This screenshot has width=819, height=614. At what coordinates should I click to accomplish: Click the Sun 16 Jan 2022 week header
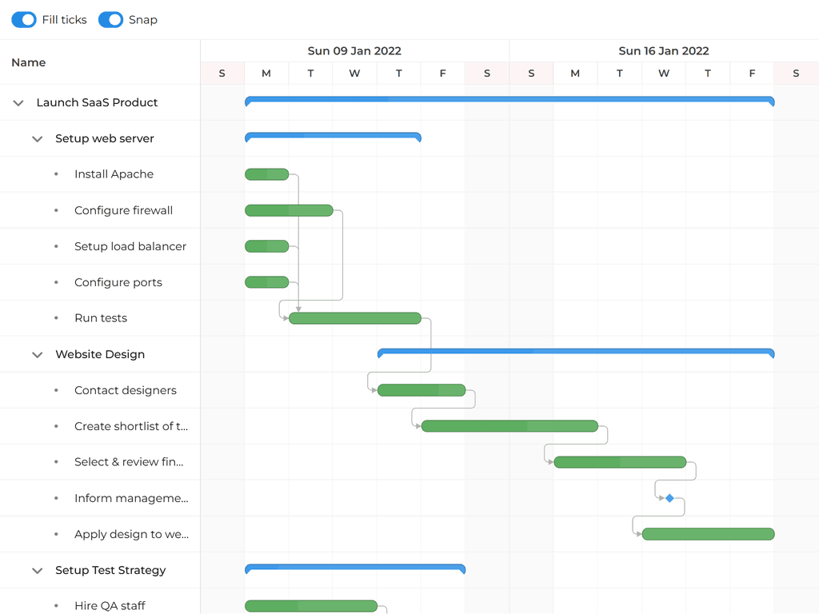(664, 50)
